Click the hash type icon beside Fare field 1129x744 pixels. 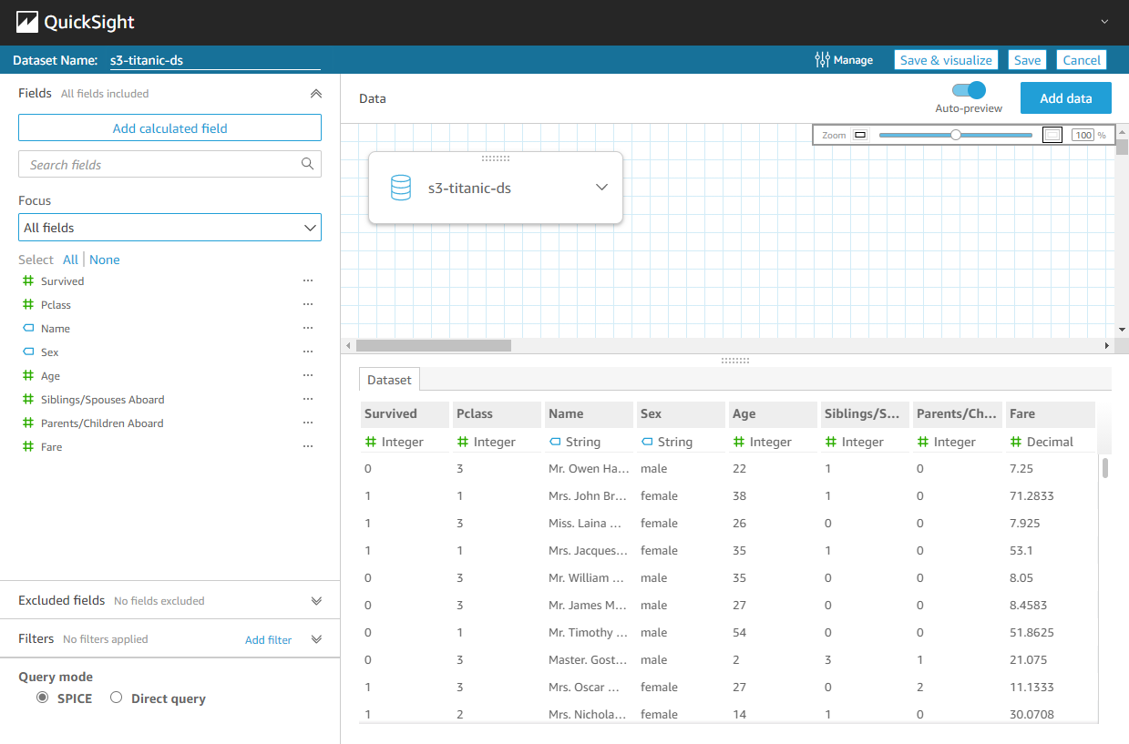28,447
